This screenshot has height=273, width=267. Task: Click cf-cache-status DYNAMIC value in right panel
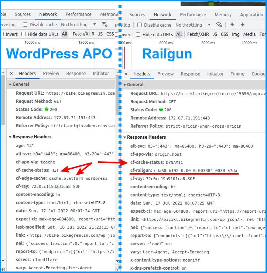174,162
